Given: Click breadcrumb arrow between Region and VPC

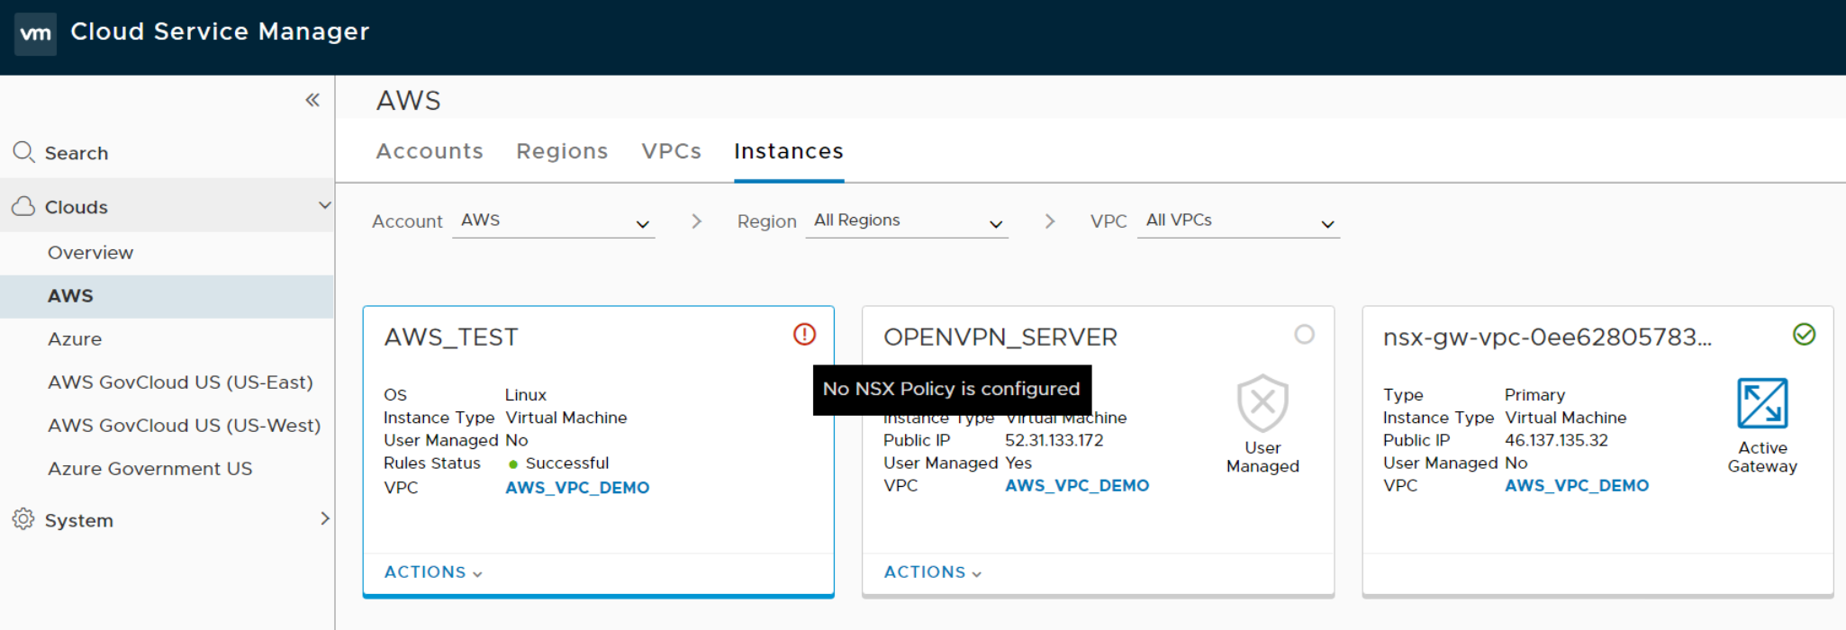Looking at the screenshot, I should click(1049, 221).
